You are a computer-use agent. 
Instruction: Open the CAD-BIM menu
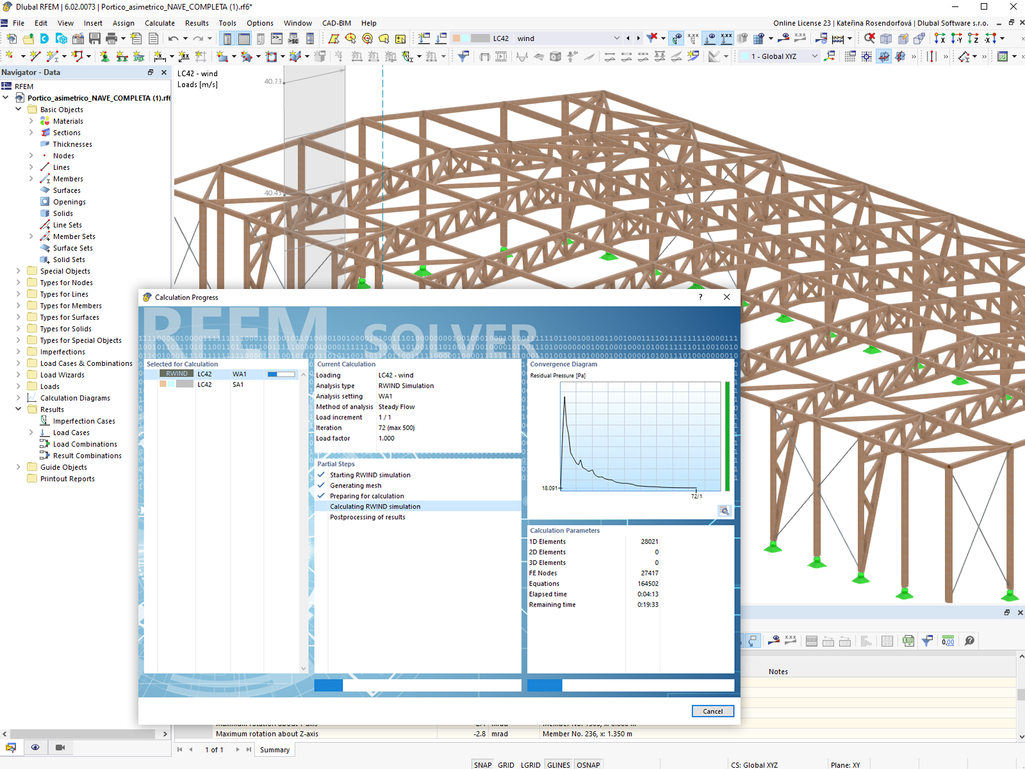(x=336, y=23)
